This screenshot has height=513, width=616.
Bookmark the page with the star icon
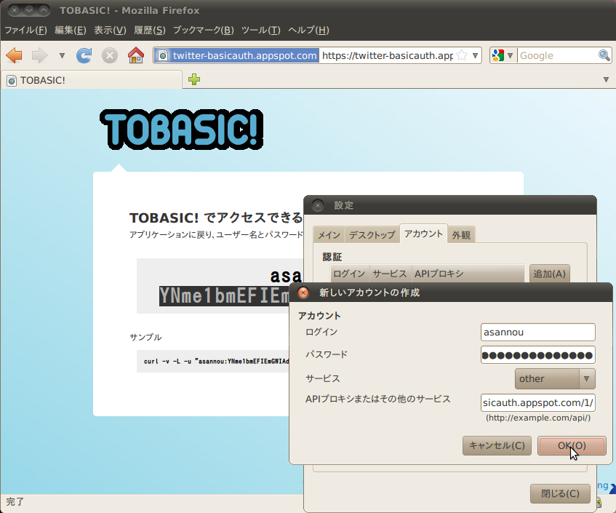(462, 55)
